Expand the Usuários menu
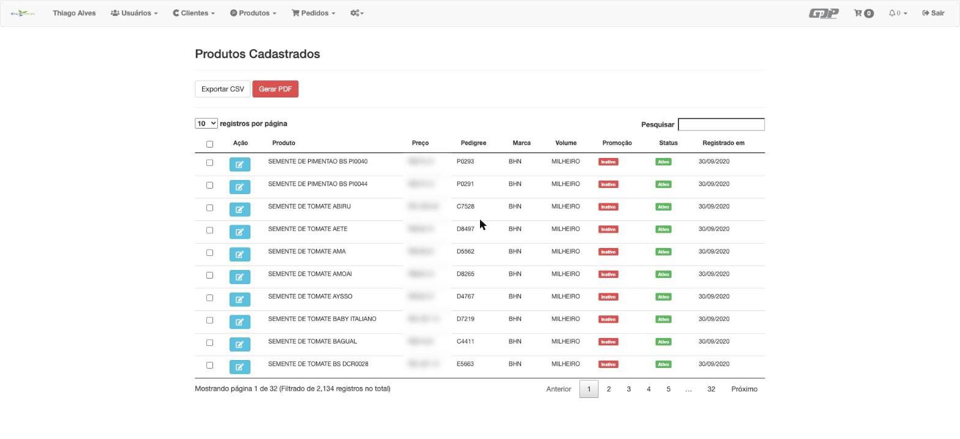The height and width of the screenshot is (439, 960). coord(134,13)
